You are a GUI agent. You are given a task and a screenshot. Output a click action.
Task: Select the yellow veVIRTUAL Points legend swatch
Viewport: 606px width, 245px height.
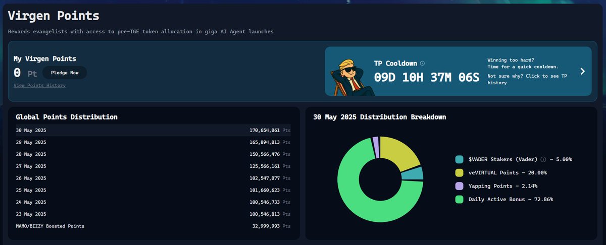tap(459, 172)
